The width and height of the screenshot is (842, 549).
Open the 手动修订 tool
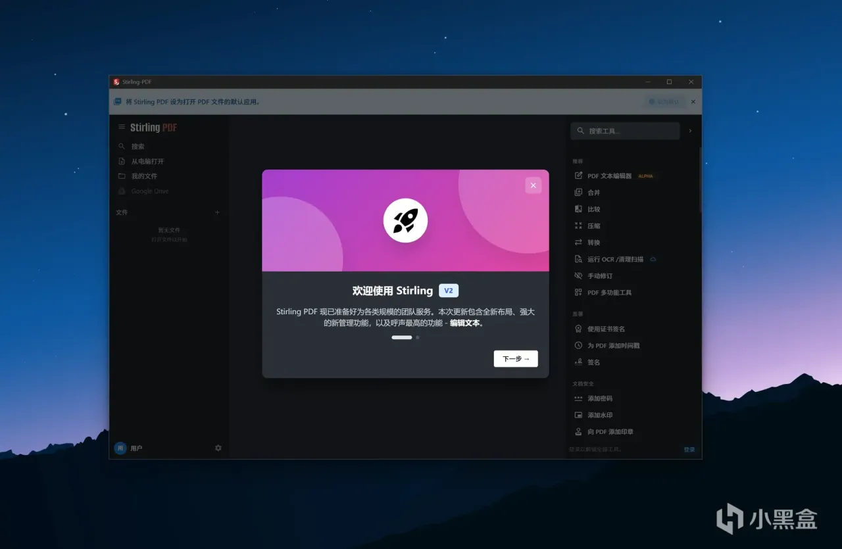coord(599,276)
